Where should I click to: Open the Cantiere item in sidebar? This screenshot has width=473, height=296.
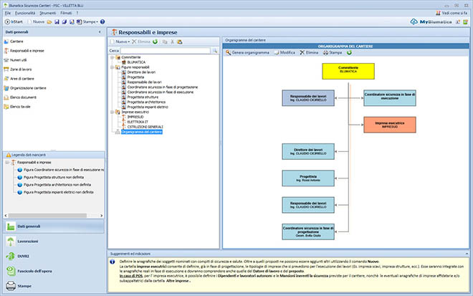click(16, 42)
